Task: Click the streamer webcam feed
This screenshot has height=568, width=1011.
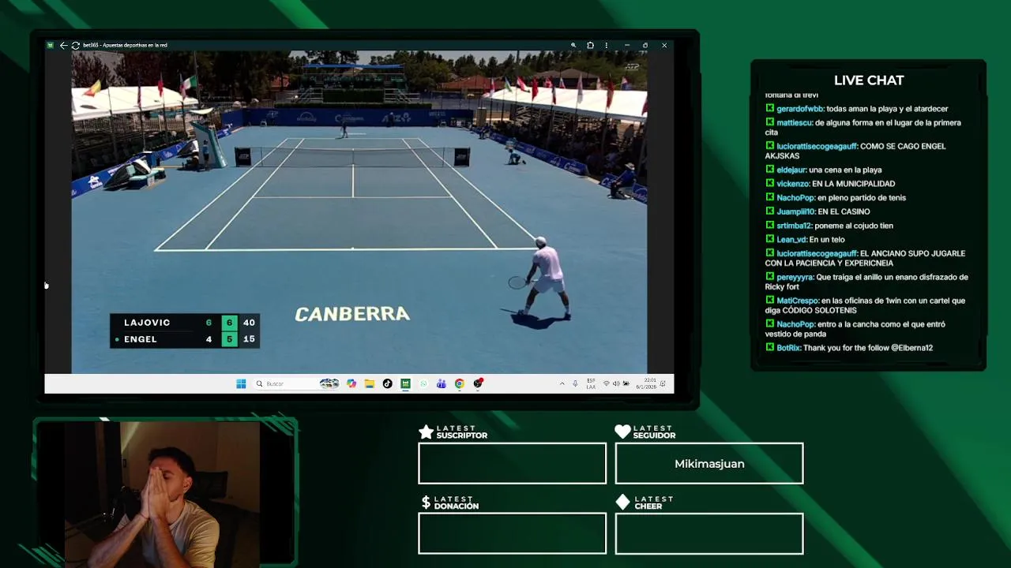Action: [163, 494]
